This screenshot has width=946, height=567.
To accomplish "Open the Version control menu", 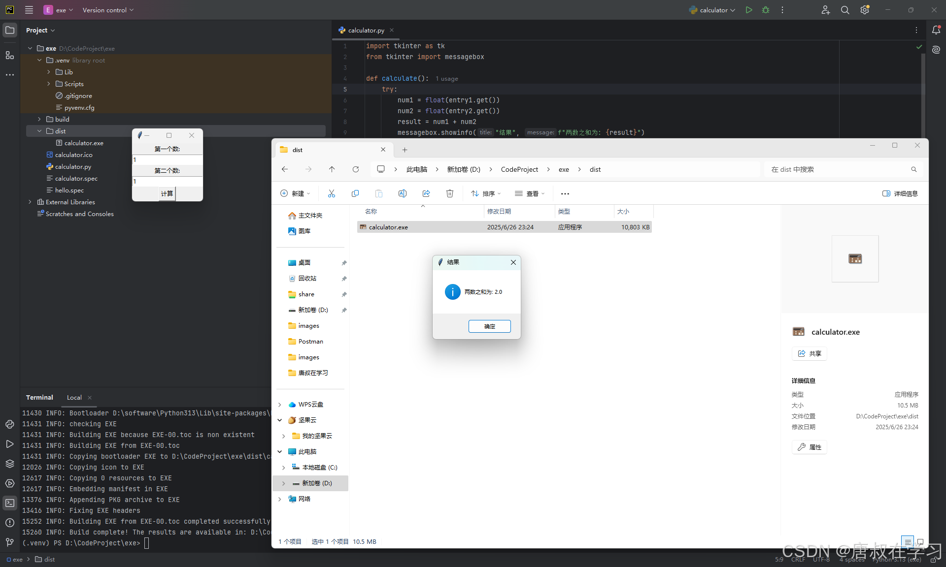I will pos(107,10).
